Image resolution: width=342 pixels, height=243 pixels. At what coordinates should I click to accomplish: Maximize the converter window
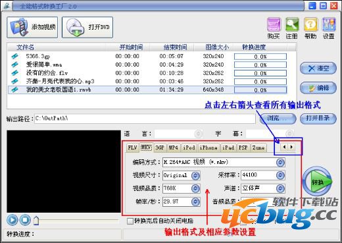pos(323,5)
